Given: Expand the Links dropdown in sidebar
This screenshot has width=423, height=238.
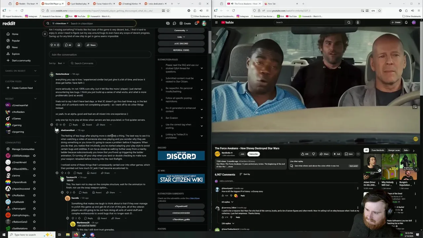Looking at the screenshot, I should point(181,37).
